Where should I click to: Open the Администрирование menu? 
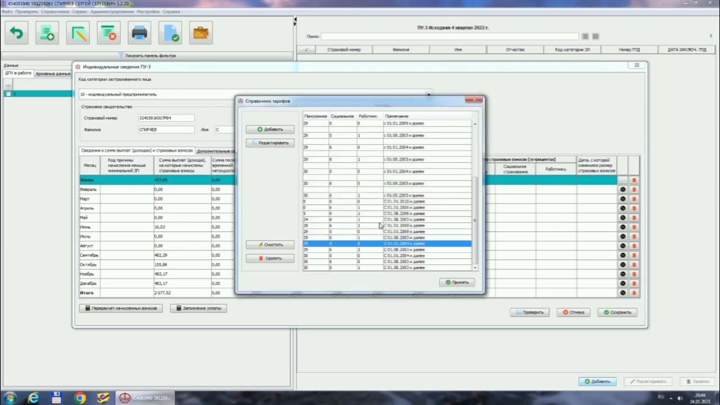pyautogui.click(x=112, y=12)
